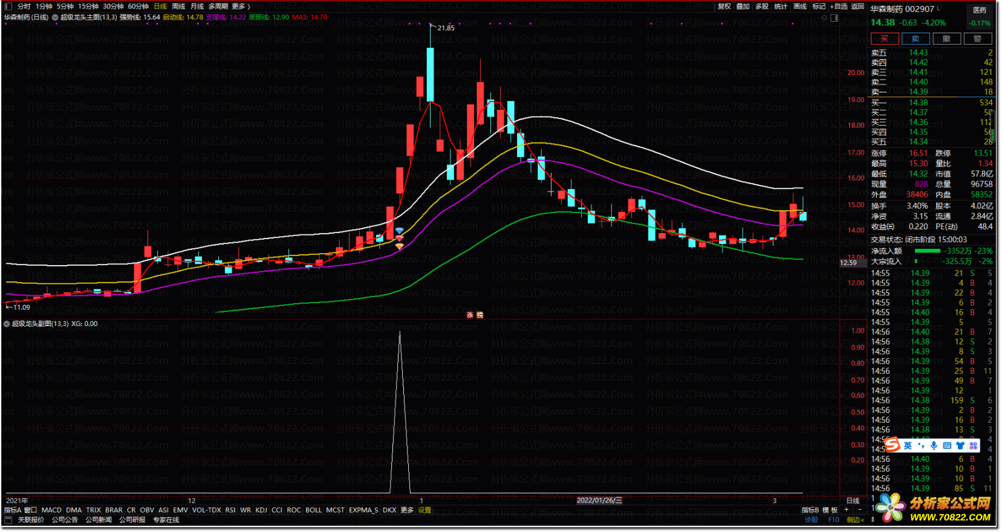Expand 更多 time period options
1002x532 pixels.
241,7
